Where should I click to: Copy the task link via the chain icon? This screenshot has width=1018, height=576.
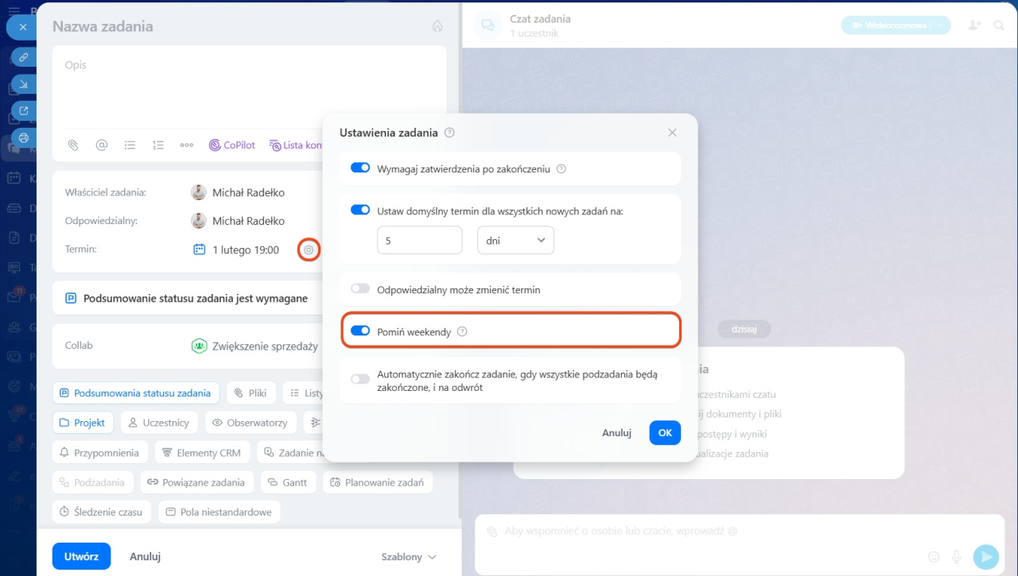24,57
